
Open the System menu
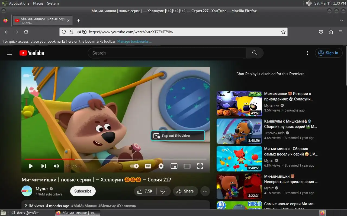click(53, 3)
